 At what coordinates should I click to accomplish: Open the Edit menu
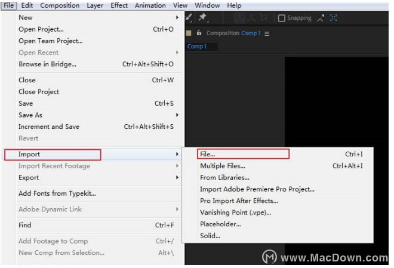(27, 5)
